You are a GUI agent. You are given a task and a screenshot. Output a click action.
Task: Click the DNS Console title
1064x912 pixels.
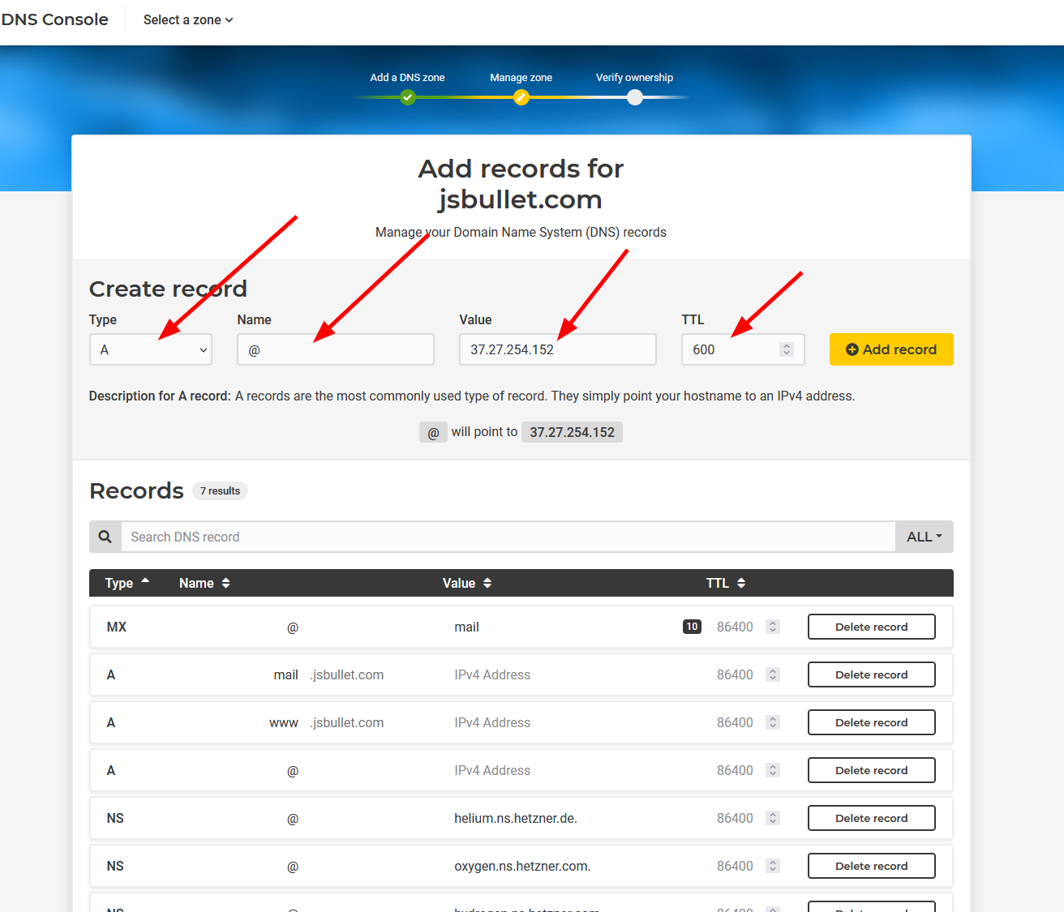55,19
